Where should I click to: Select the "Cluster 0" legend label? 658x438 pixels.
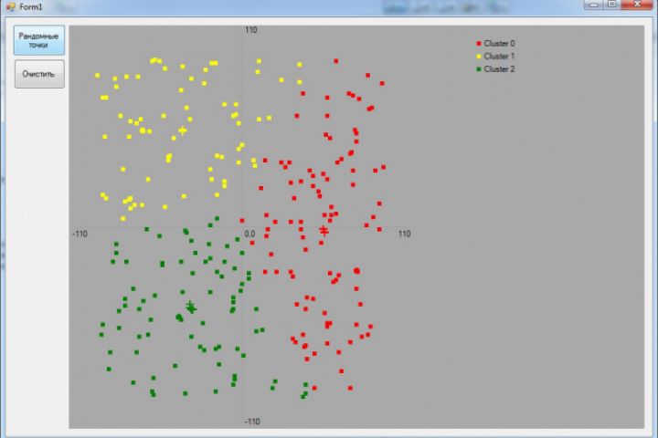[x=499, y=44]
